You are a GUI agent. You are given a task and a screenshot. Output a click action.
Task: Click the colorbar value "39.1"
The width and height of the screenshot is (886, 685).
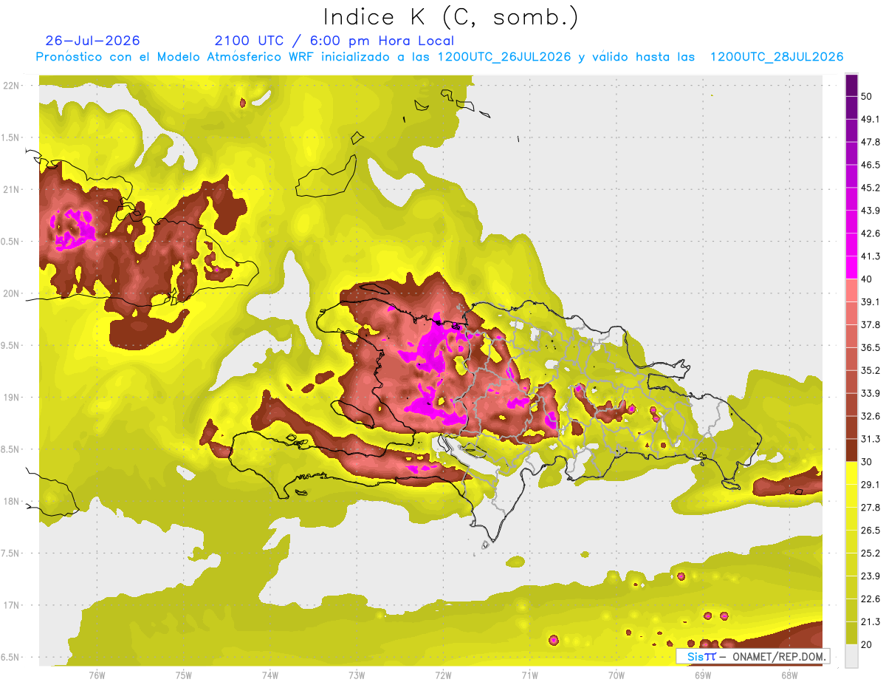870,302
